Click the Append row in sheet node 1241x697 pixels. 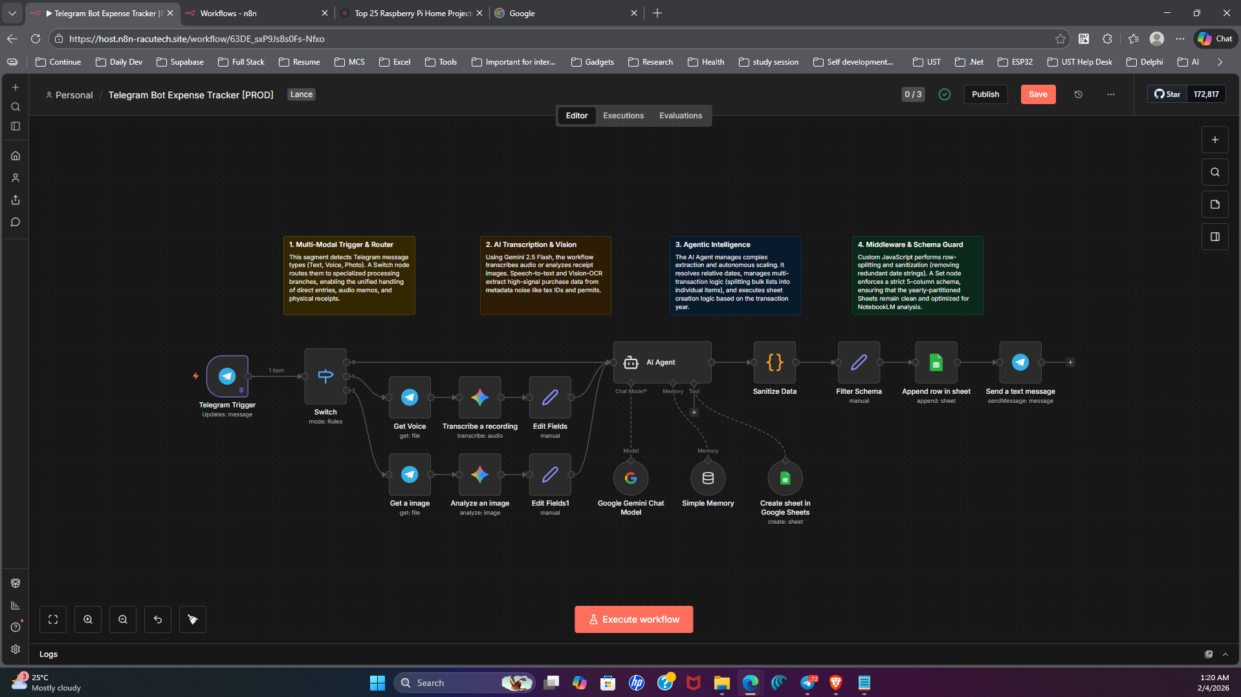pos(936,362)
